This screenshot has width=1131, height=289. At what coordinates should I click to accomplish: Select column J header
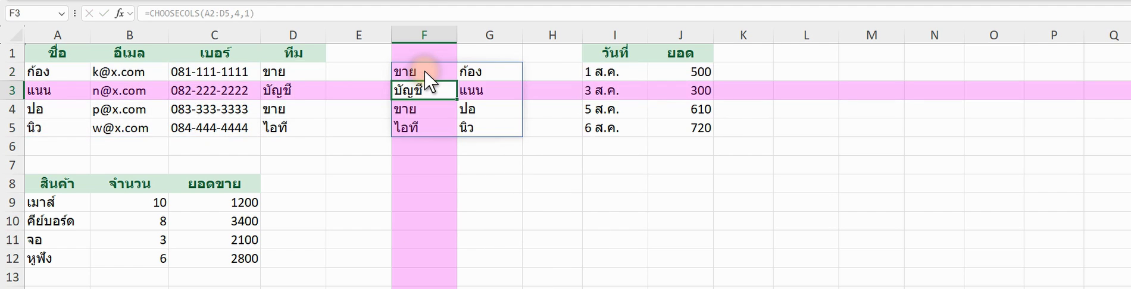[x=680, y=35]
